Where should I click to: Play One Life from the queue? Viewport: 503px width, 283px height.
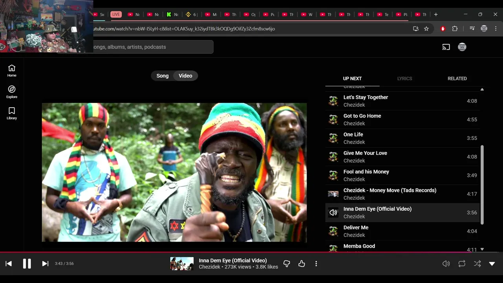click(402, 138)
